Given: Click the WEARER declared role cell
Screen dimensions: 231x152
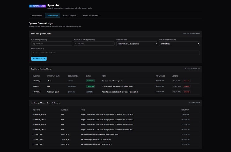Looking at the screenshot, I should [71, 81].
